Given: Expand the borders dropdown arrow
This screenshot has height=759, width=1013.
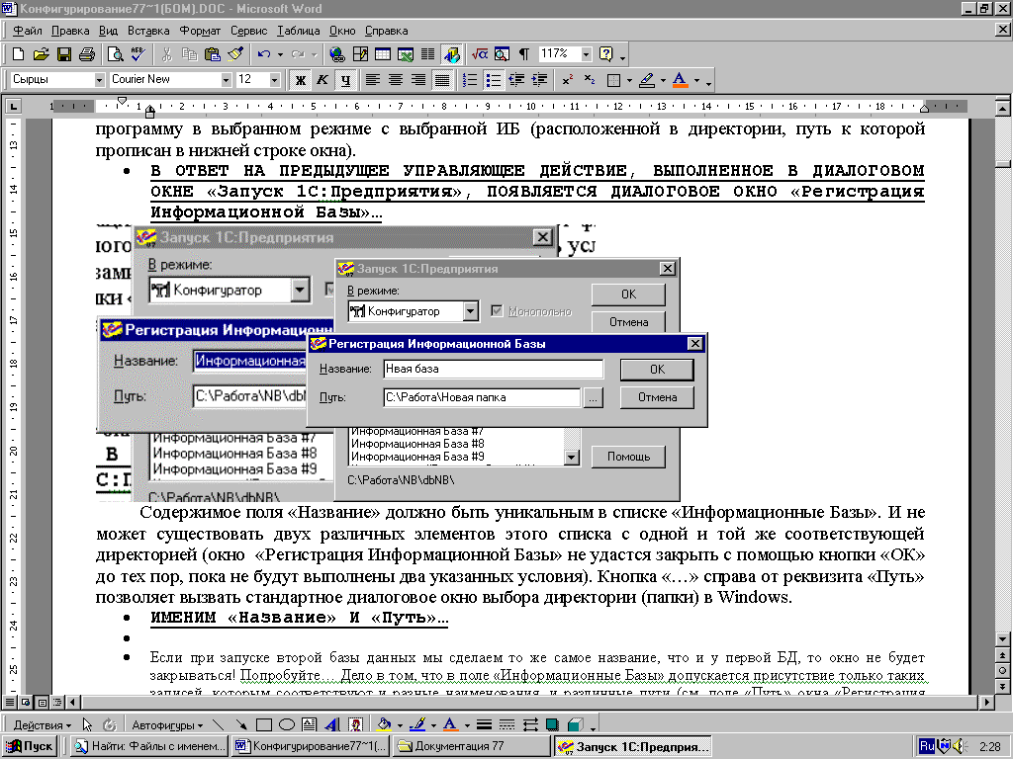Looking at the screenshot, I should pos(629,80).
